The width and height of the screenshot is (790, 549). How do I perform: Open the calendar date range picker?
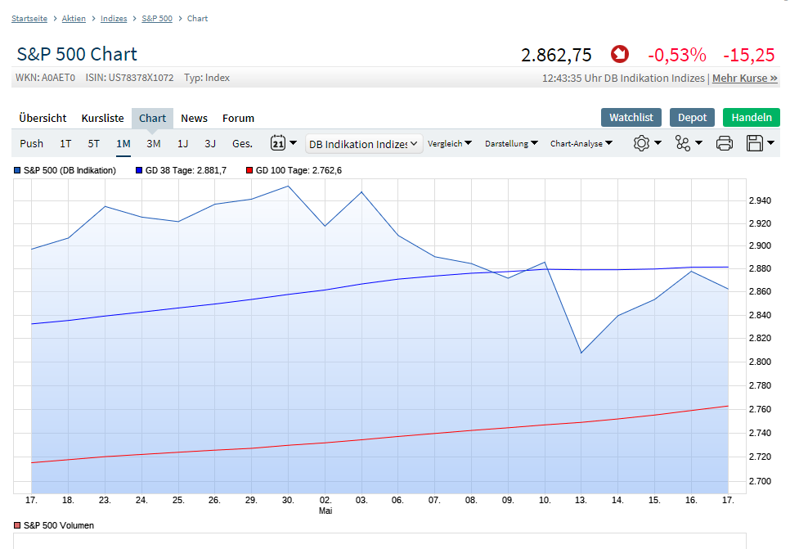(283, 143)
